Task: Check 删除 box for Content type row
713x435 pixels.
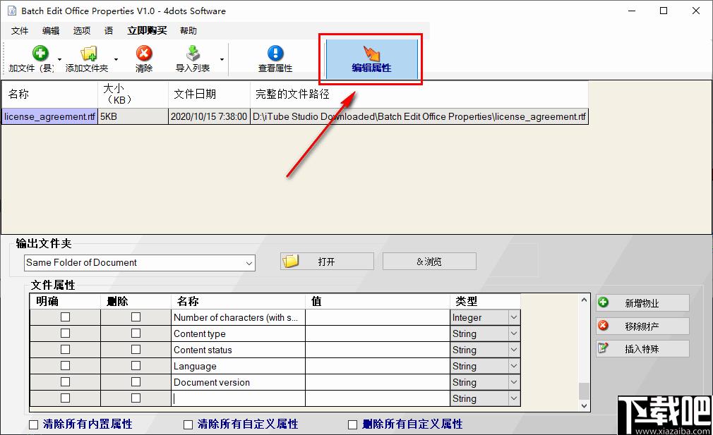Action: (x=136, y=333)
